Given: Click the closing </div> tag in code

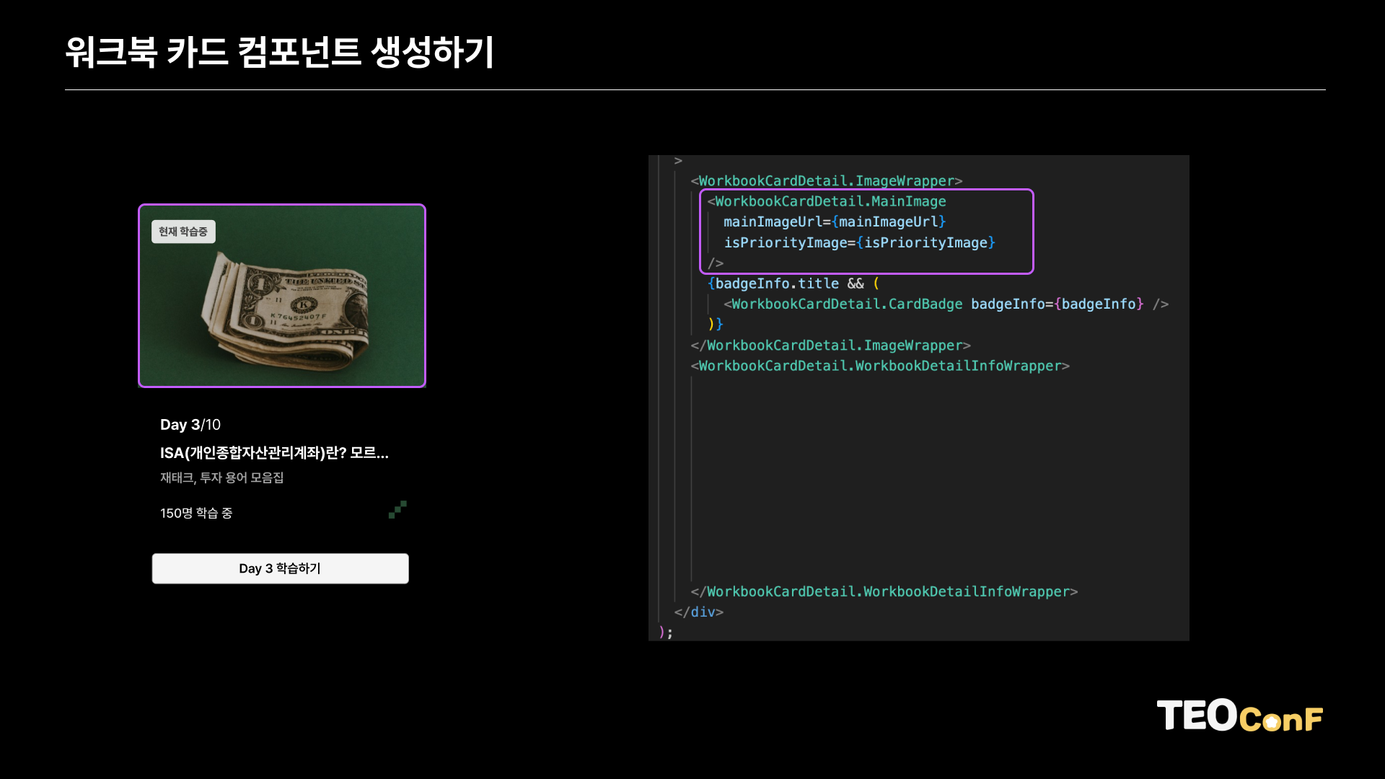Looking at the screenshot, I should [x=698, y=612].
